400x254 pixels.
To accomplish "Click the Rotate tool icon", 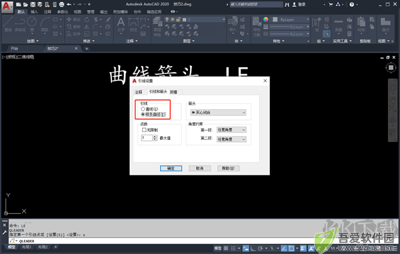I will point(87,19).
